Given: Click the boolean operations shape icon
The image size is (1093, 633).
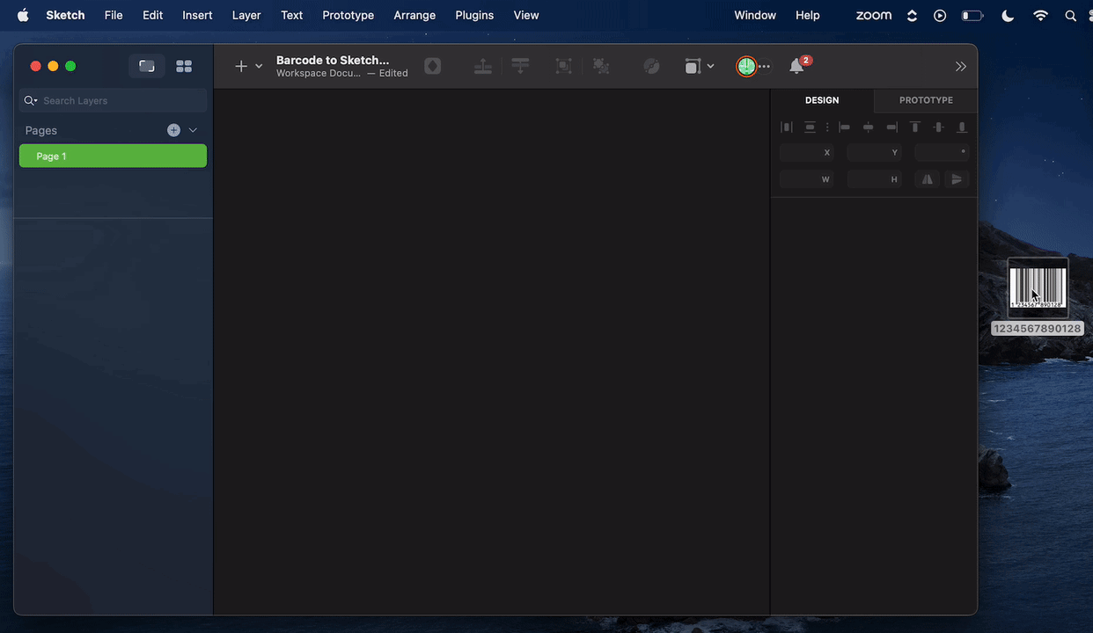Looking at the screenshot, I should point(693,67).
